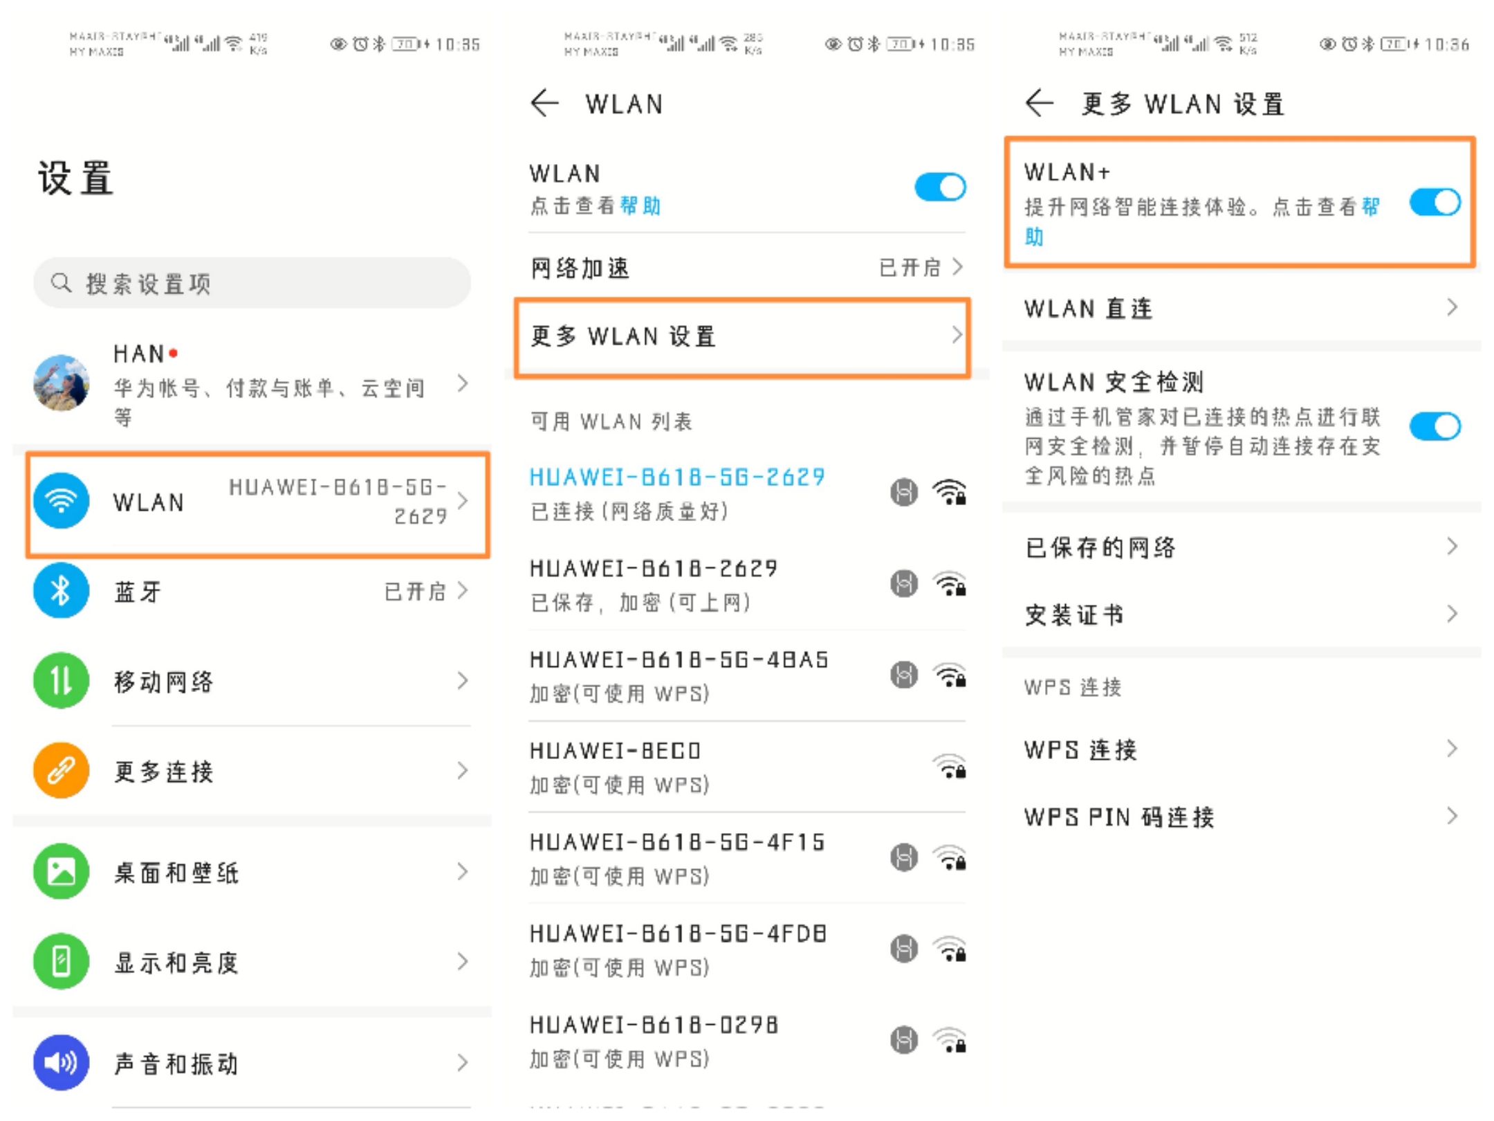Open 声音和振动 speaker icon
The image size is (1494, 1121).
pos(61,1063)
